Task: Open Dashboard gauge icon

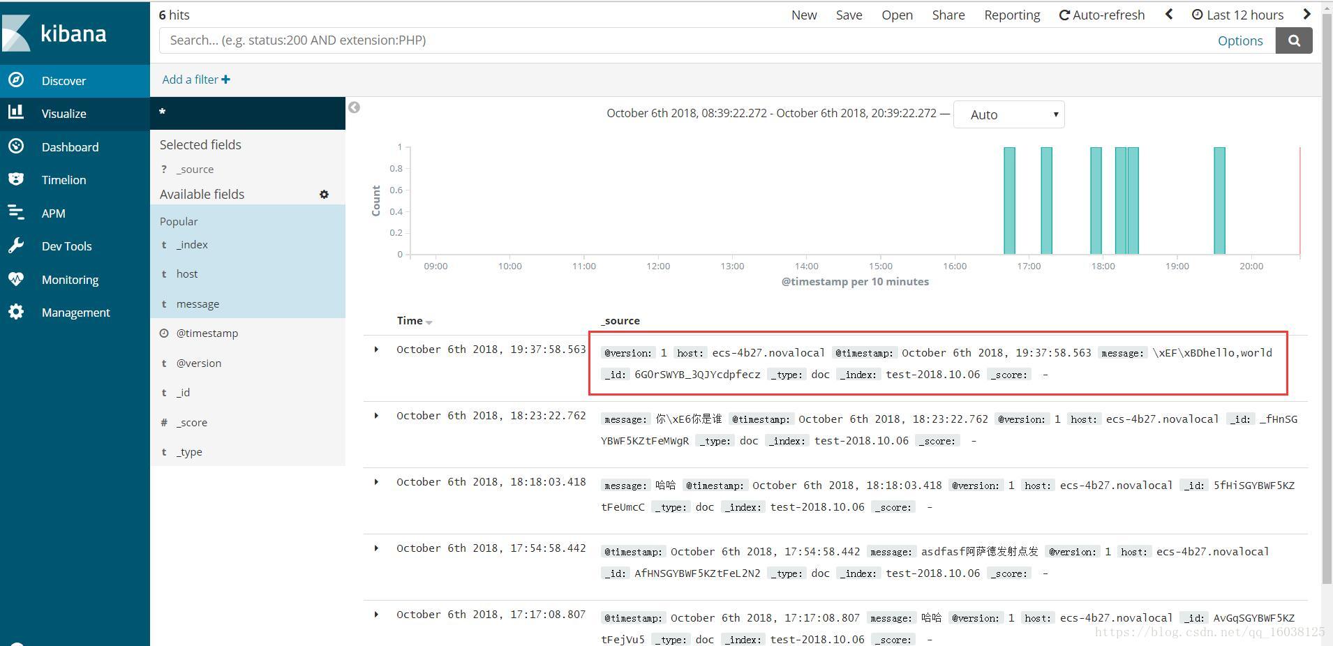Action: coord(16,146)
